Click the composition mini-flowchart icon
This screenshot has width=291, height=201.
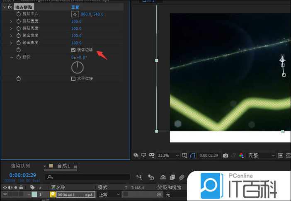pyautogui.click(x=138, y=177)
